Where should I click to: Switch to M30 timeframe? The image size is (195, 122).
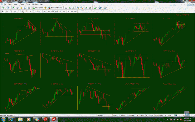tap(56, 12)
